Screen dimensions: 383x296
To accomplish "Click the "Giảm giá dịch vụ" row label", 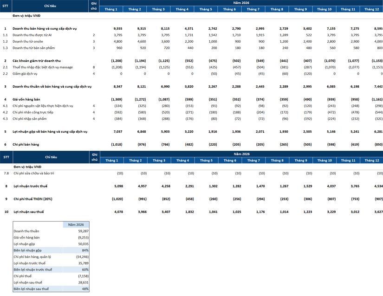I will [25, 74].
